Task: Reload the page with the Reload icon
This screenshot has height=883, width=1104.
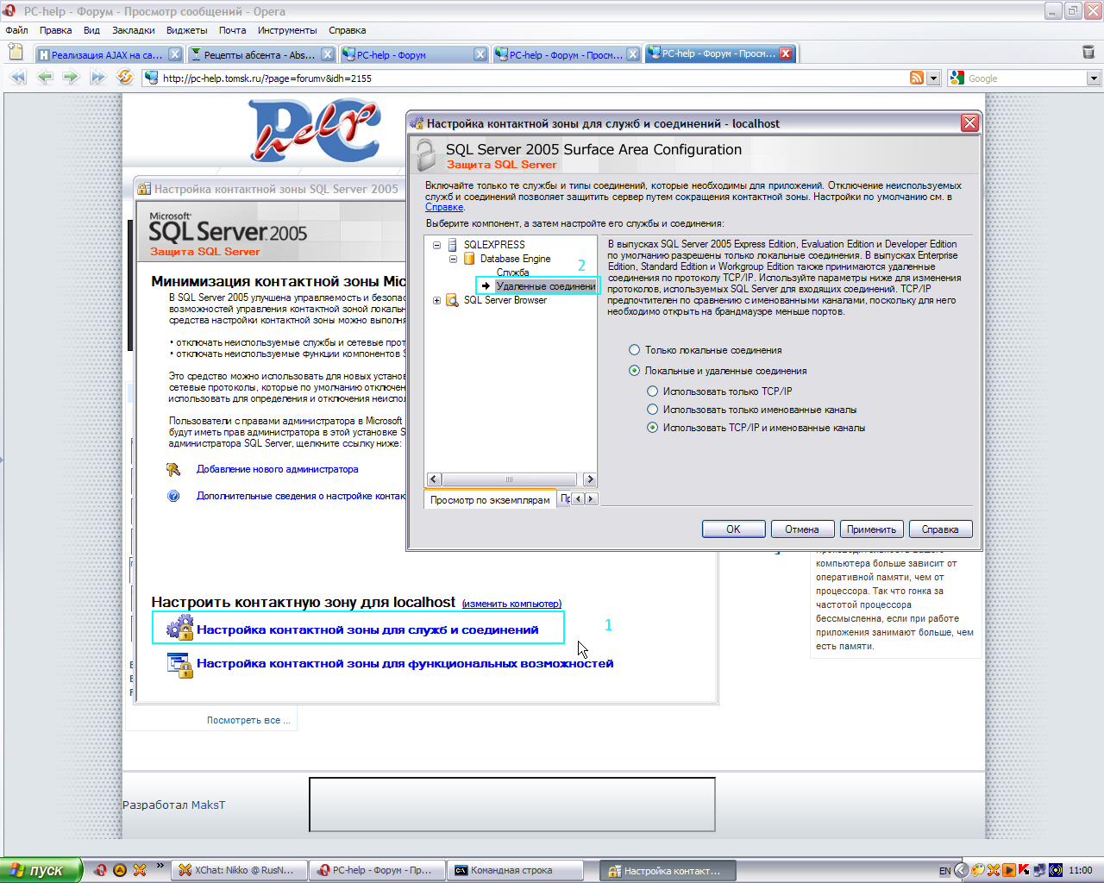Action: [125, 78]
